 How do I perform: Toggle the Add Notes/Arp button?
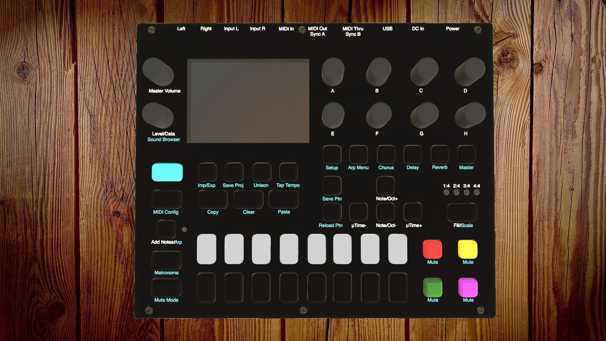[x=166, y=229]
